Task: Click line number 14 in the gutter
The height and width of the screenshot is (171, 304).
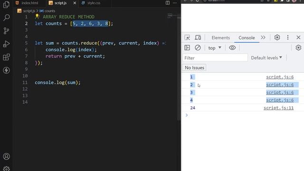Action: 25,102
